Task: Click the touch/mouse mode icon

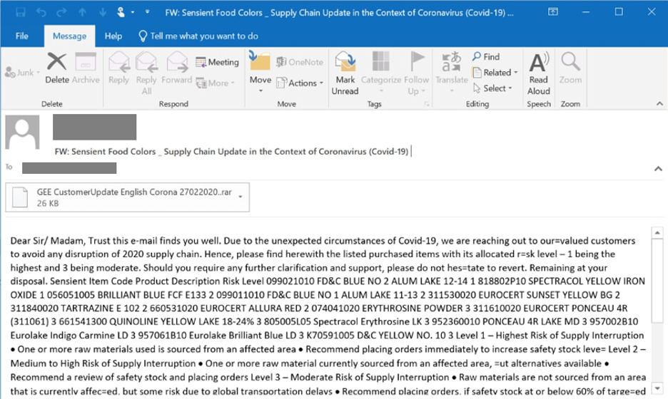Action: tap(123, 12)
